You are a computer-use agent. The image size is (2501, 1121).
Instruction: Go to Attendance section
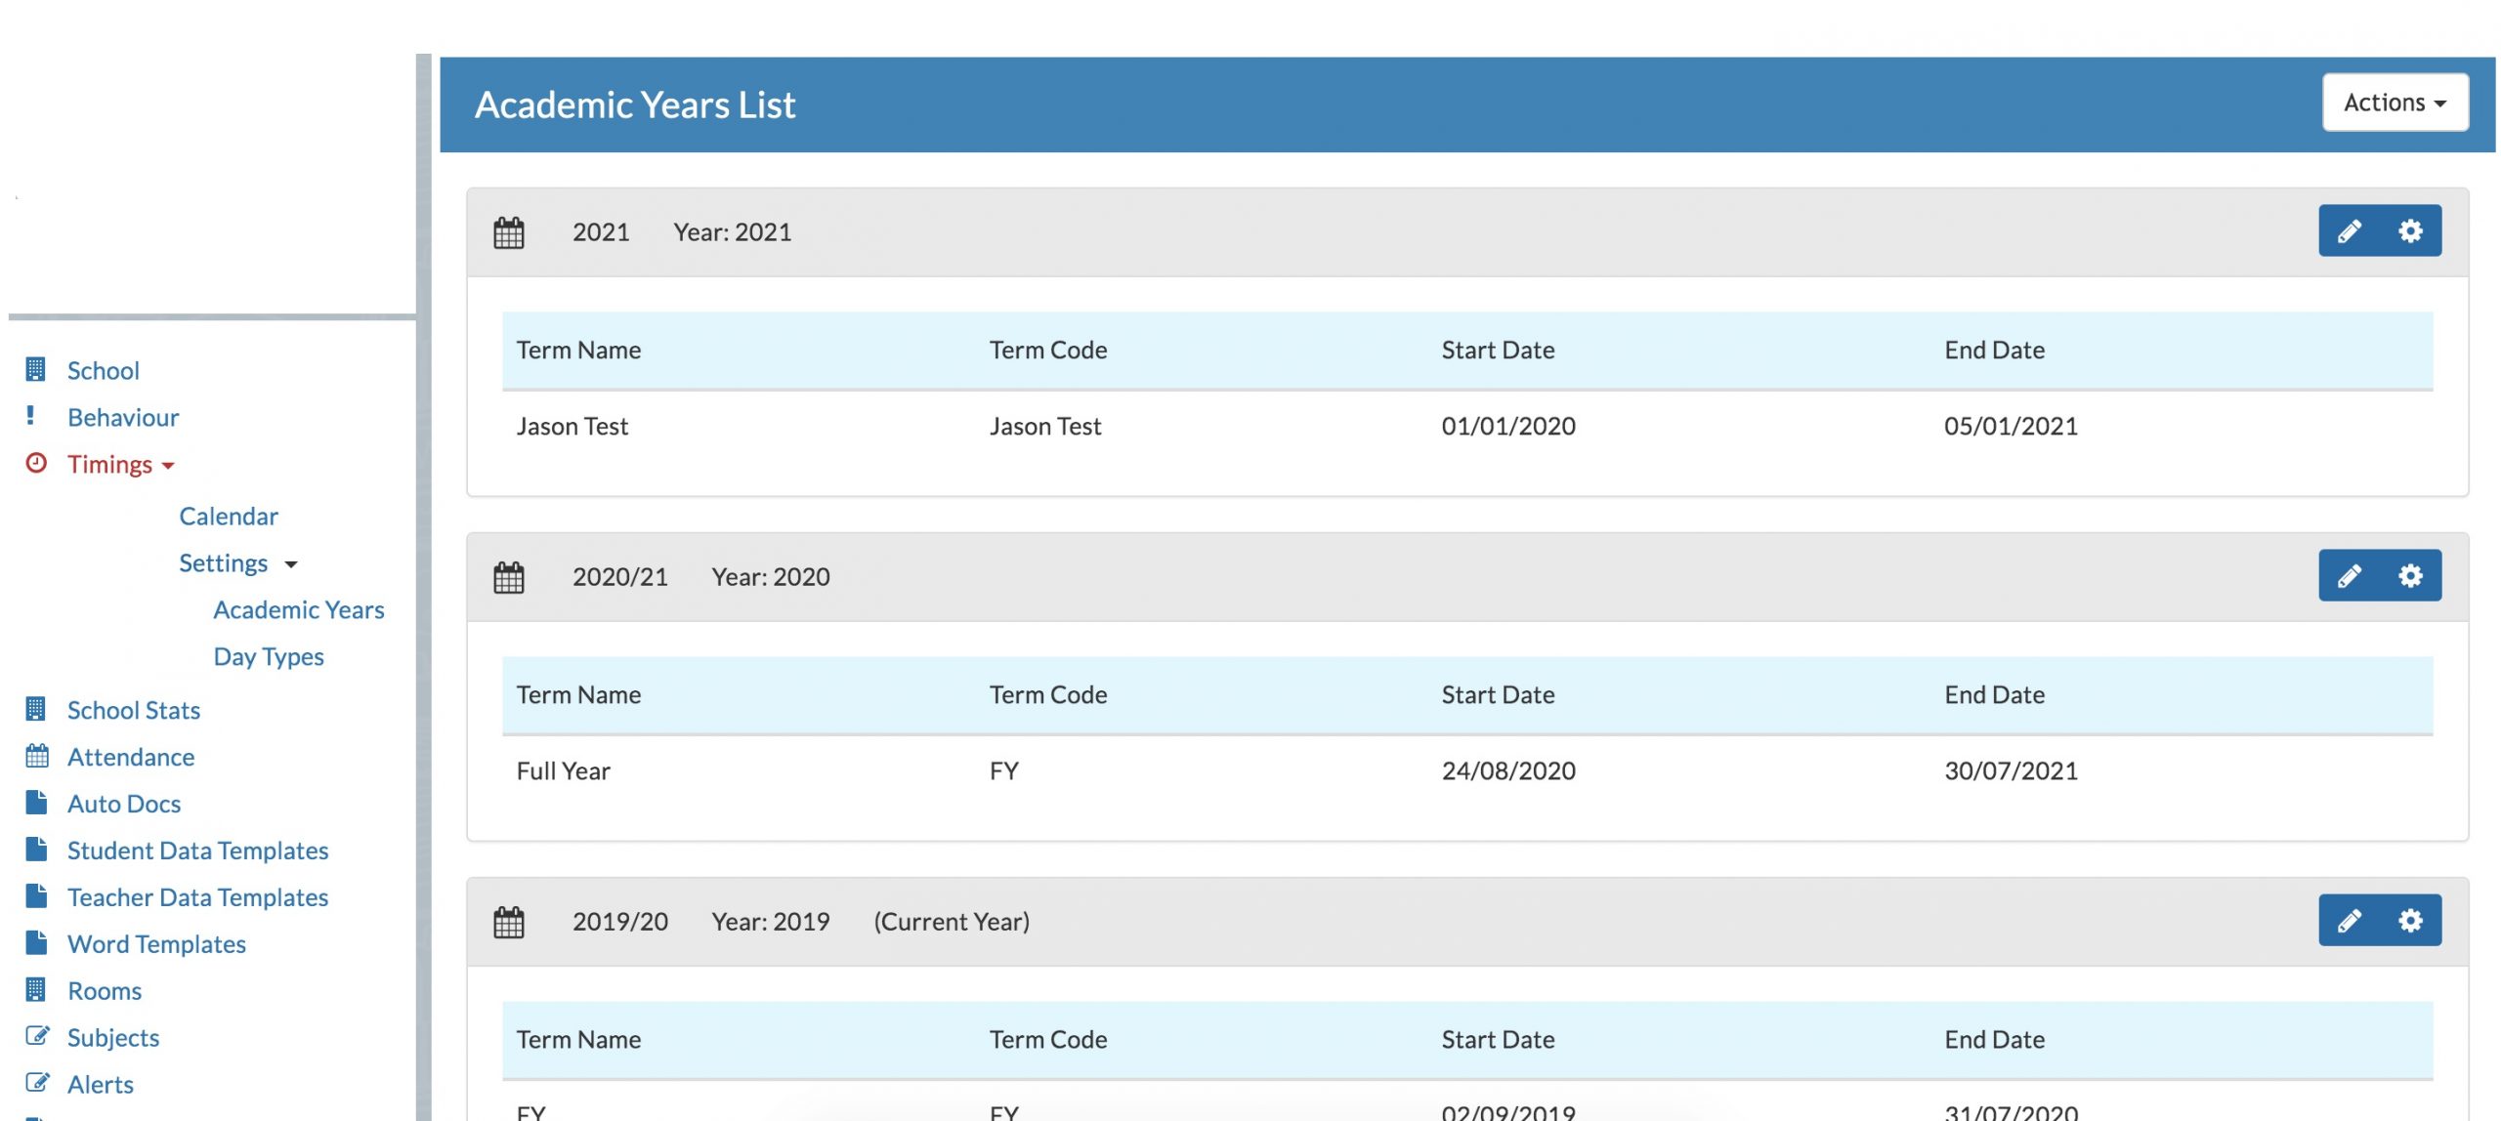(x=131, y=757)
